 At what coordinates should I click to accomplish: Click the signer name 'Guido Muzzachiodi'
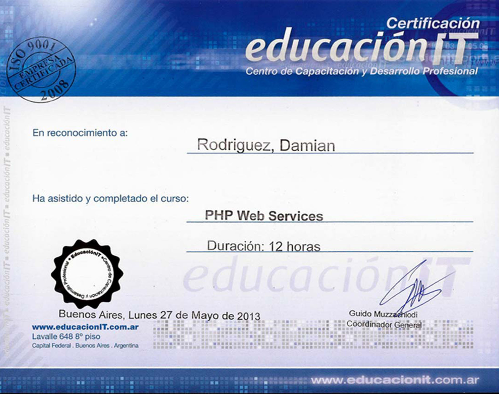coord(383,314)
